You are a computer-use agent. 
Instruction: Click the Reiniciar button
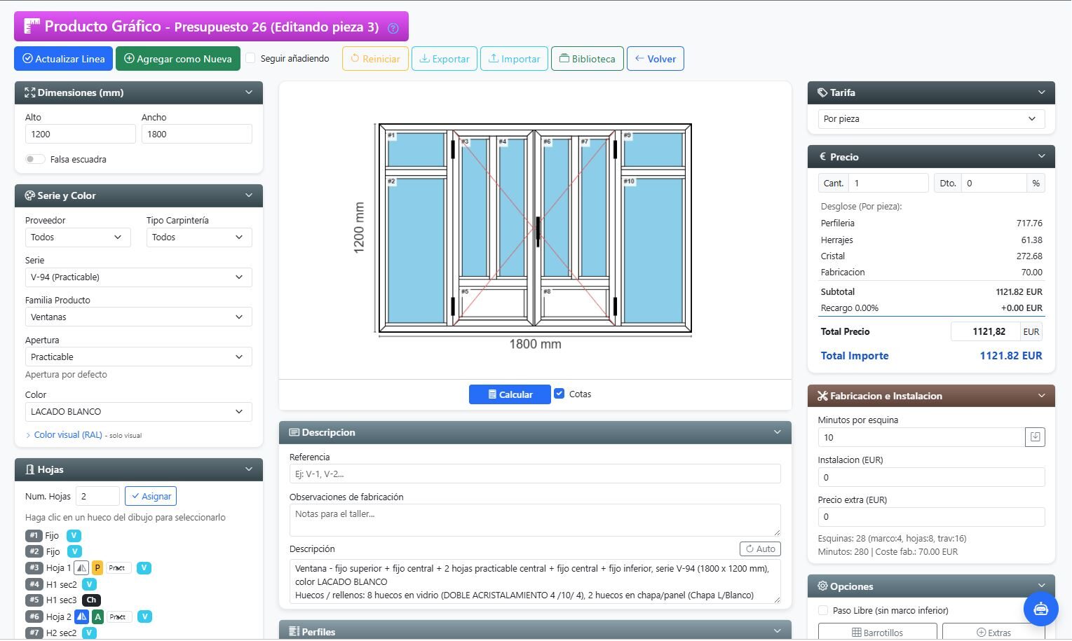click(375, 59)
